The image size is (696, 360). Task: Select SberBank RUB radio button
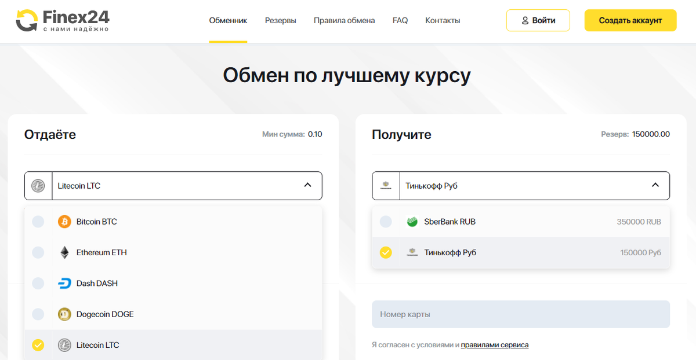pyautogui.click(x=386, y=222)
